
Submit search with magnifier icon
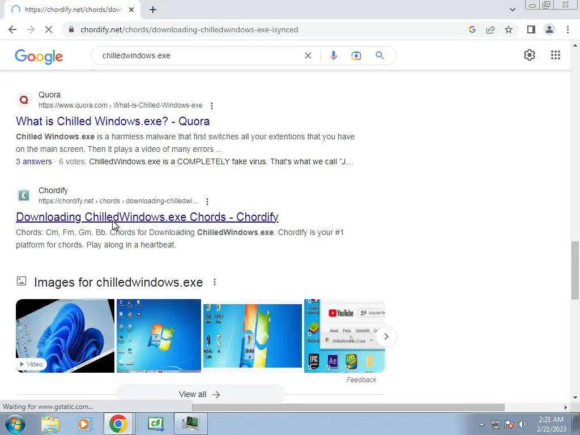[379, 56]
